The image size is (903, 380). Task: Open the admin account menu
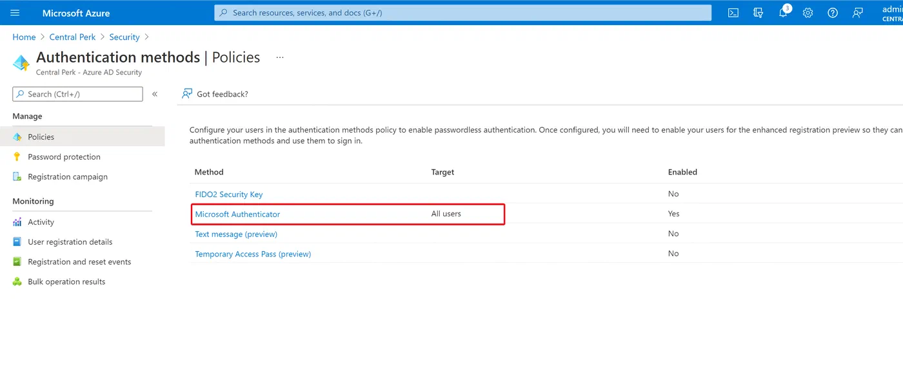(x=892, y=13)
